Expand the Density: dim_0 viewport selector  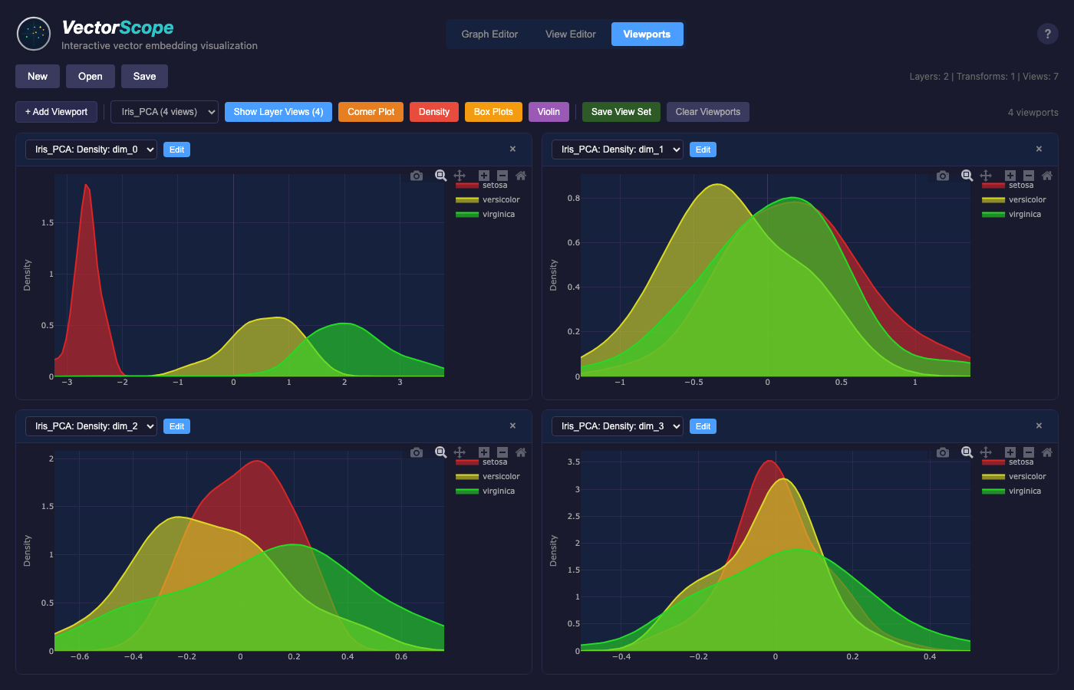91,149
